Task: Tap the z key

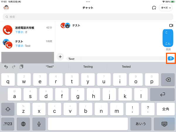Action: coord(23,109)
